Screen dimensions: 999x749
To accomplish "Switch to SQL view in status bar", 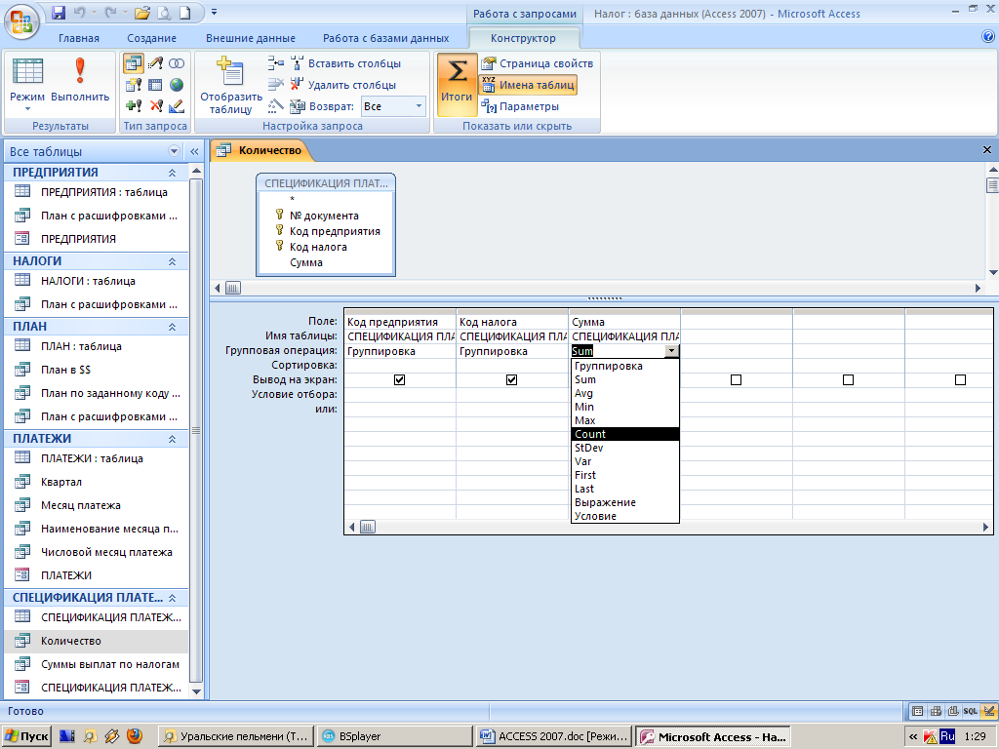I will 971,711.
